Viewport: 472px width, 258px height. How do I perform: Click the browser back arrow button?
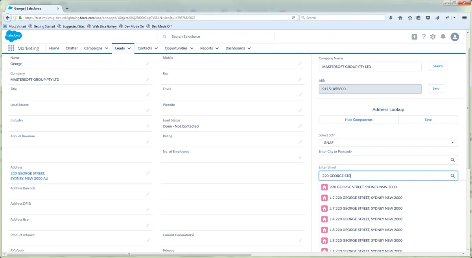(7, 18)
